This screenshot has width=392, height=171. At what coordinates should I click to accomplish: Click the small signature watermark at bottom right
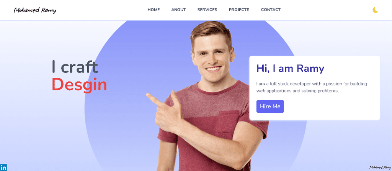[380, 167]
